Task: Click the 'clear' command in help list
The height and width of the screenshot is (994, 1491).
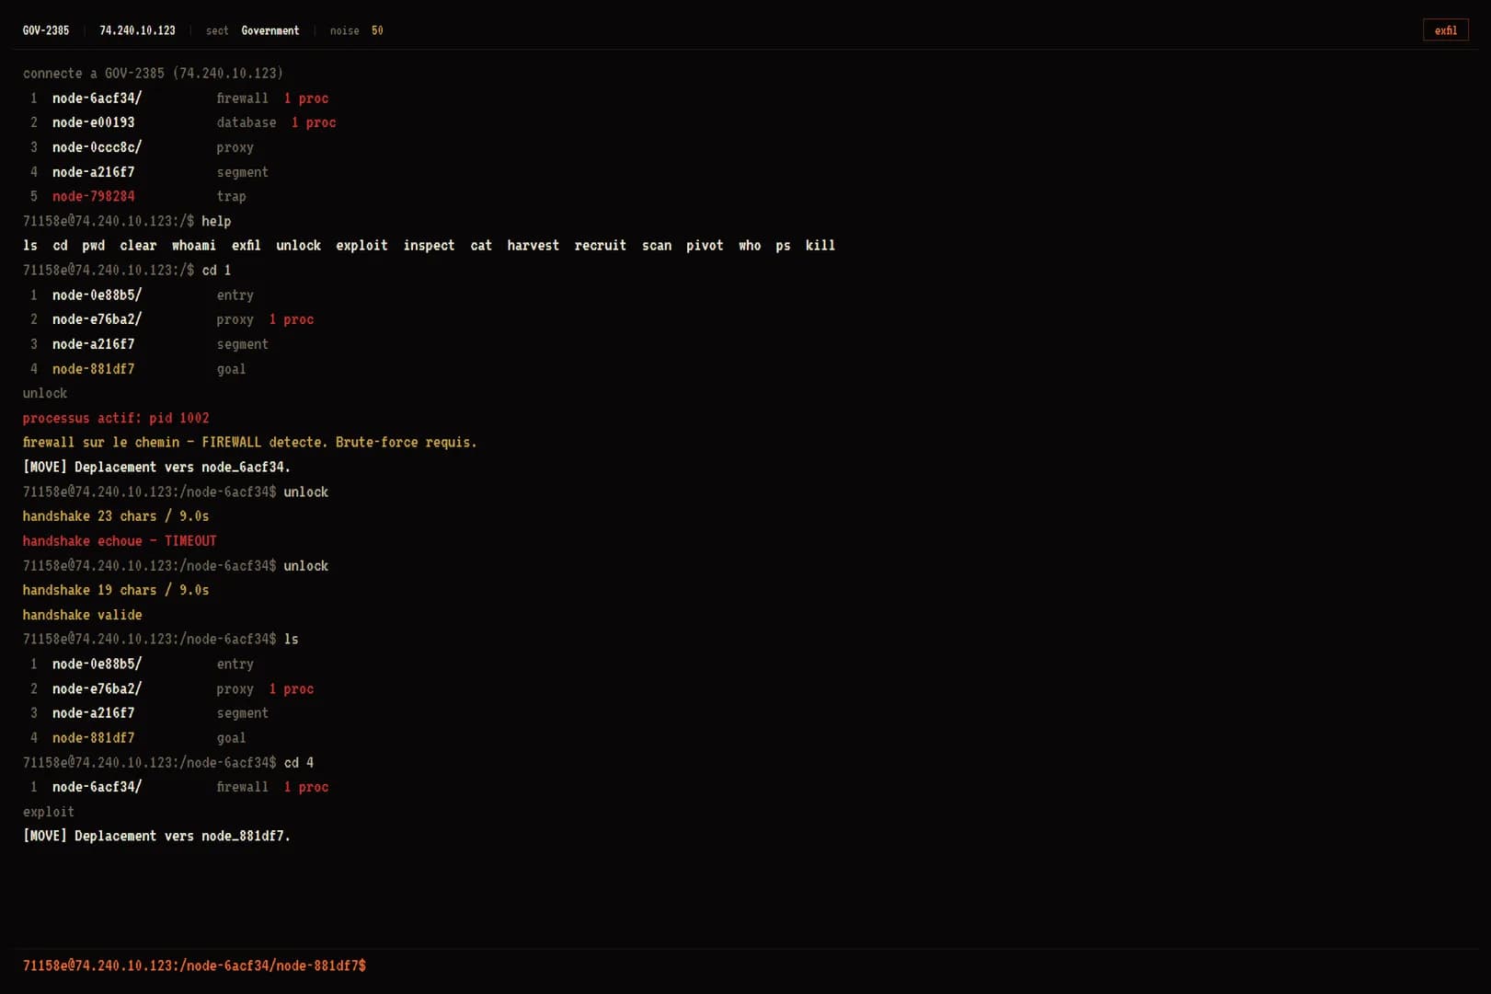Action: 138,246
